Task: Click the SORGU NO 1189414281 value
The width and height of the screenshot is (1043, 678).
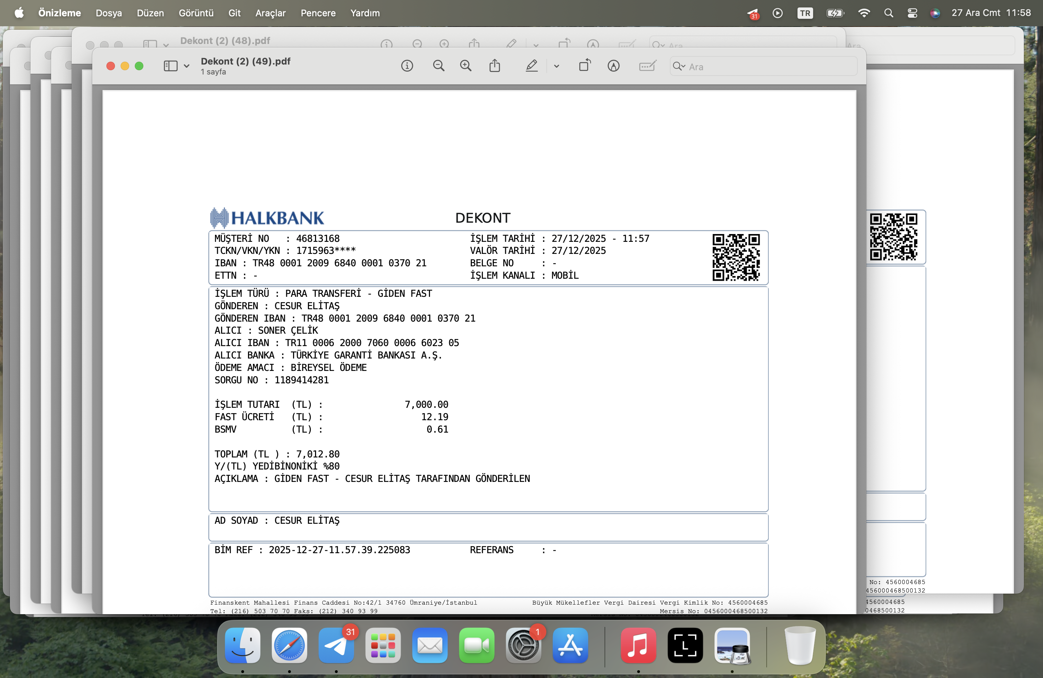Action: [x=302, y=380]
